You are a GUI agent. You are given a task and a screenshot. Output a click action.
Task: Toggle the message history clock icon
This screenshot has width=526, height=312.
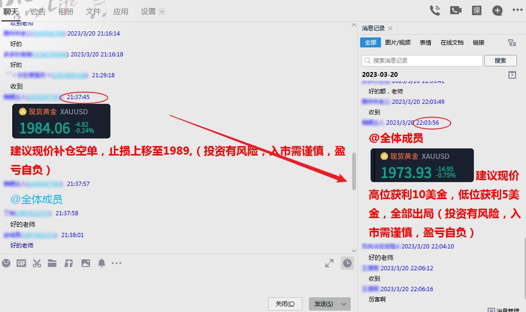(x=347, y=263)
